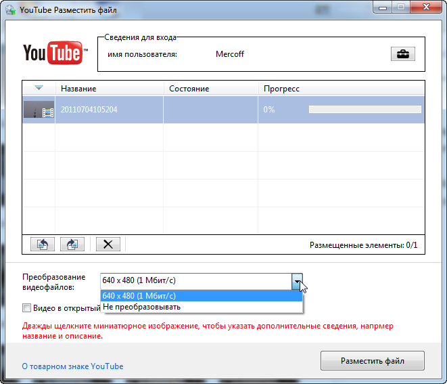Viewport: 447px width, 384px height.
Task: Open login settings toolbox icon
Action: pyautogui.click(x=403, y=54)
